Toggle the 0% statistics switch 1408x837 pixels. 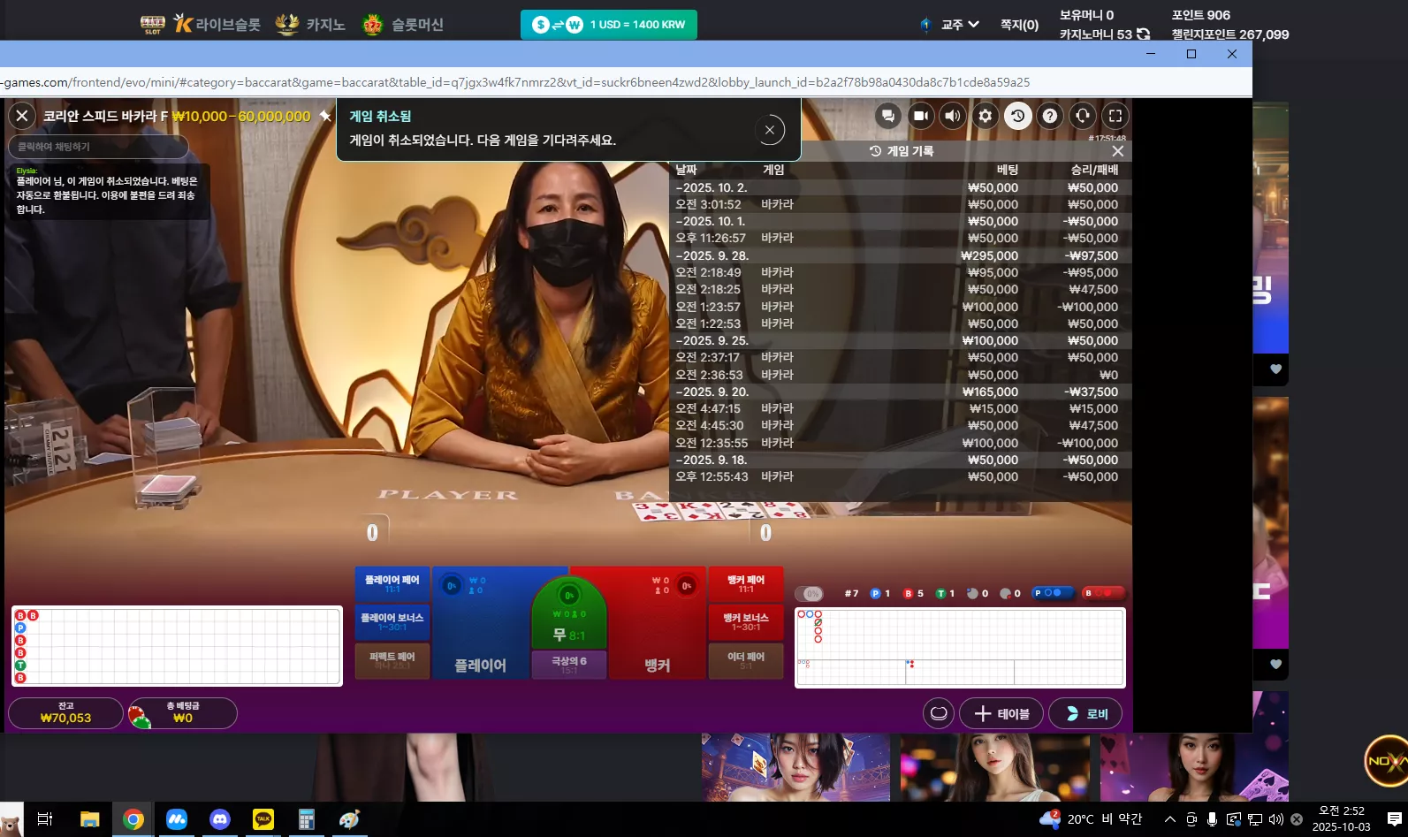(x=810, y=594)
